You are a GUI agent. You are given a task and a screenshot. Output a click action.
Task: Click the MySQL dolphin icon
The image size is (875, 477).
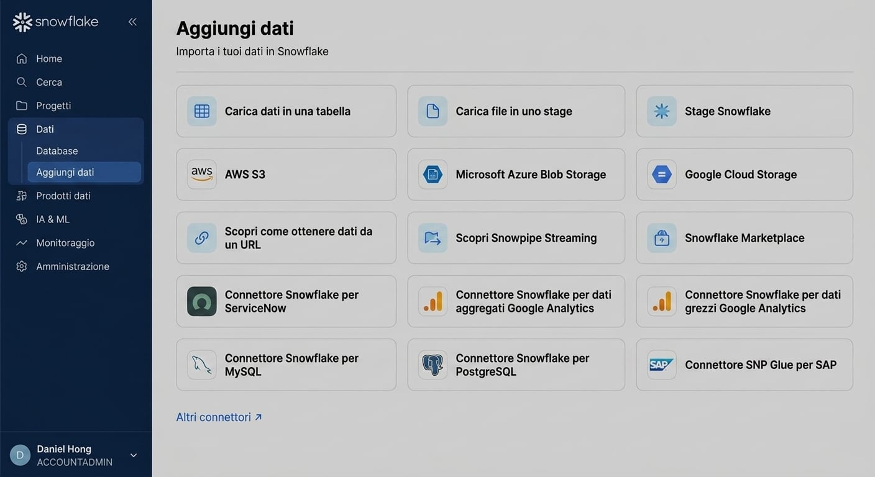pyautogui.click(x=202, y=365)
